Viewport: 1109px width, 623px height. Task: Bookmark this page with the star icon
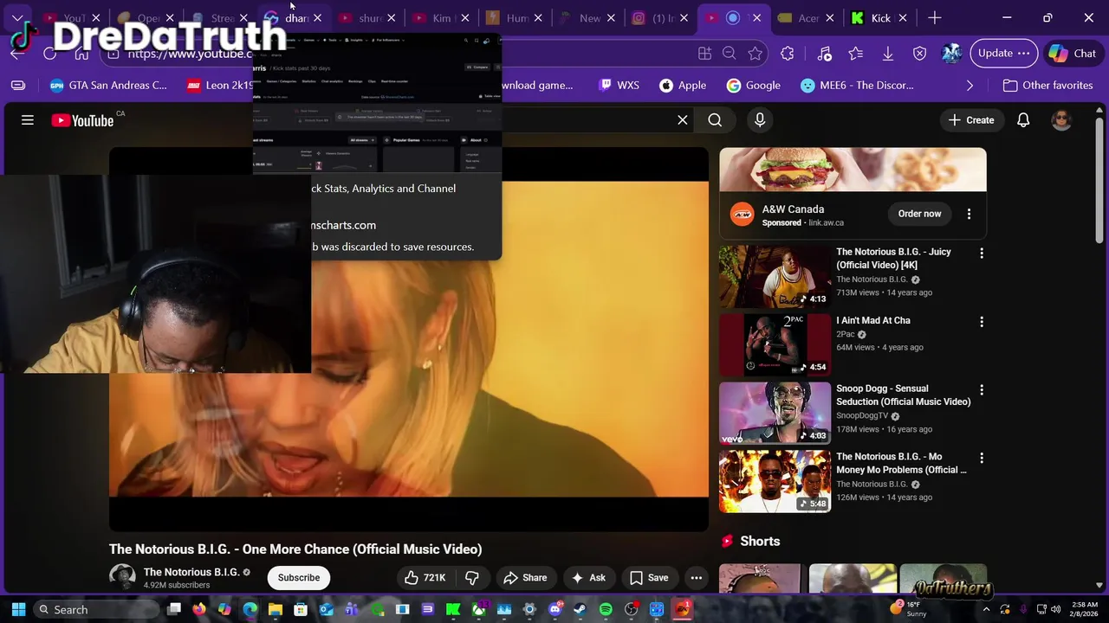coord(755,54)
